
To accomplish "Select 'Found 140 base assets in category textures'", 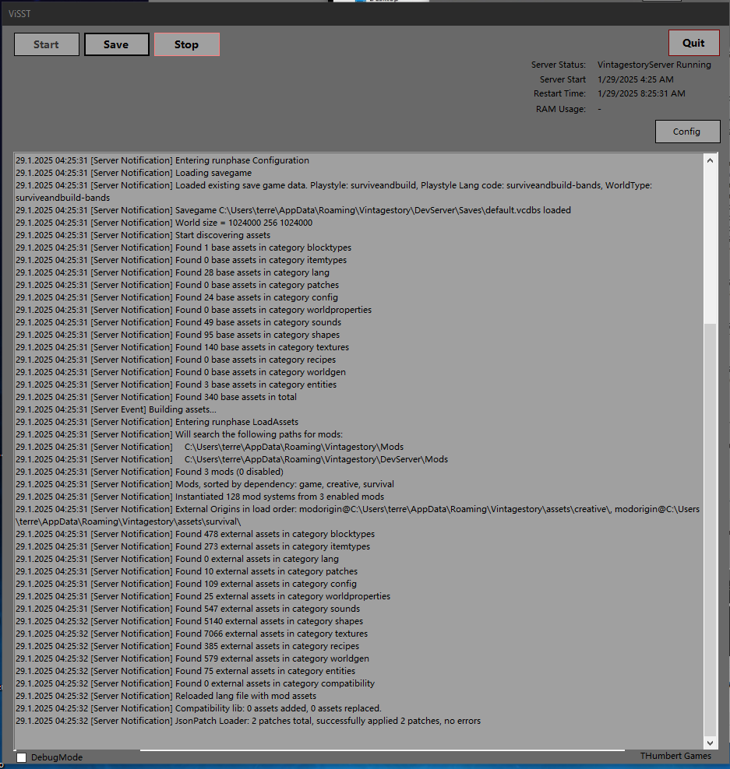I will pos(182,347).
